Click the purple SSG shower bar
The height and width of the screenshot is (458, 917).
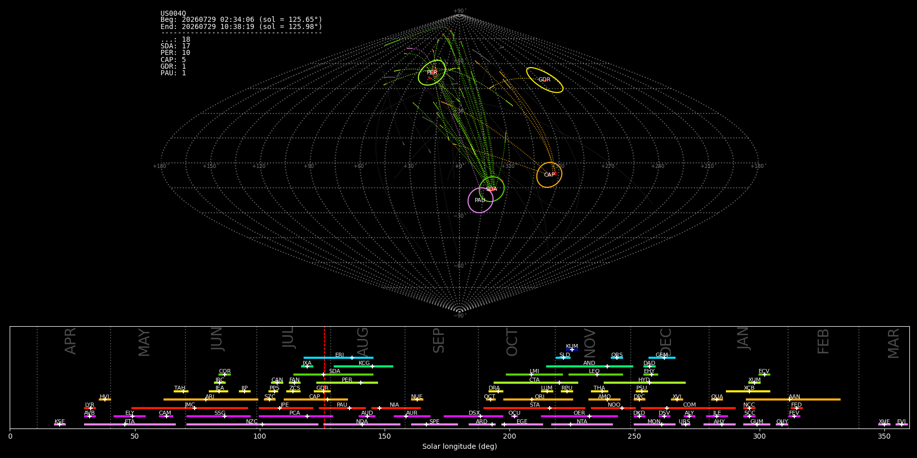219,416
